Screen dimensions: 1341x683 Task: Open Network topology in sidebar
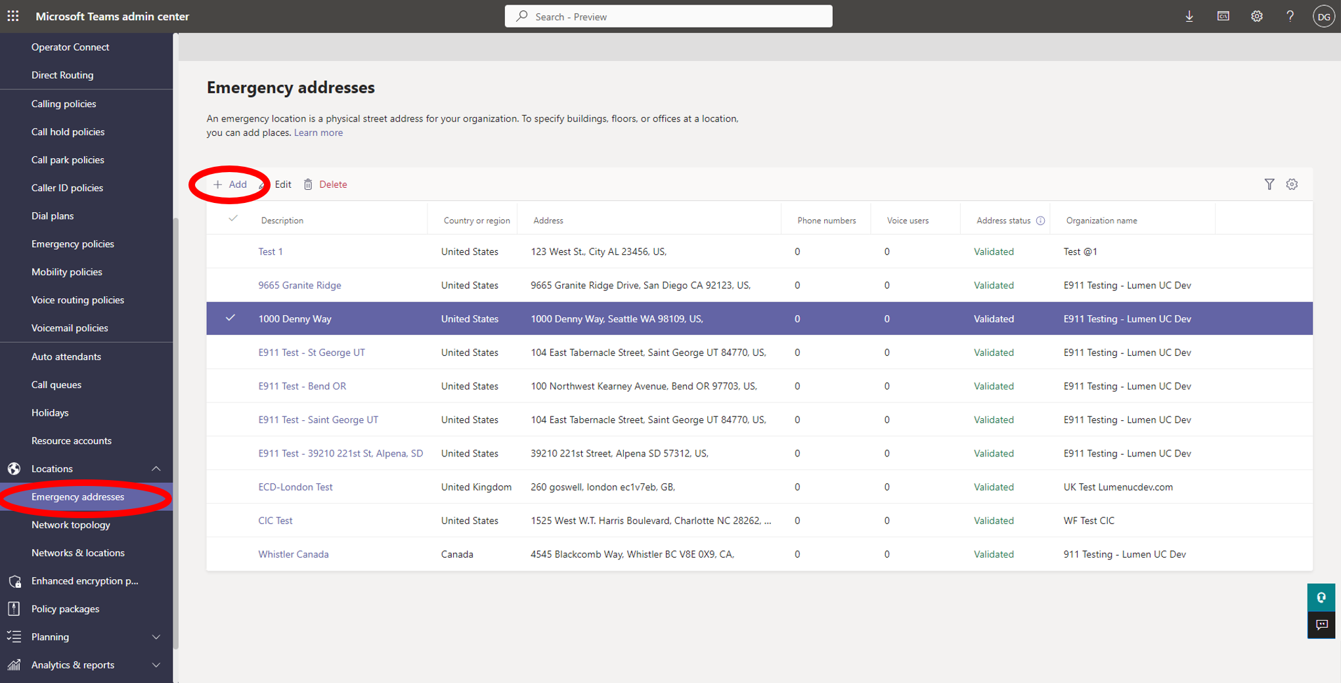click(71, 525)
